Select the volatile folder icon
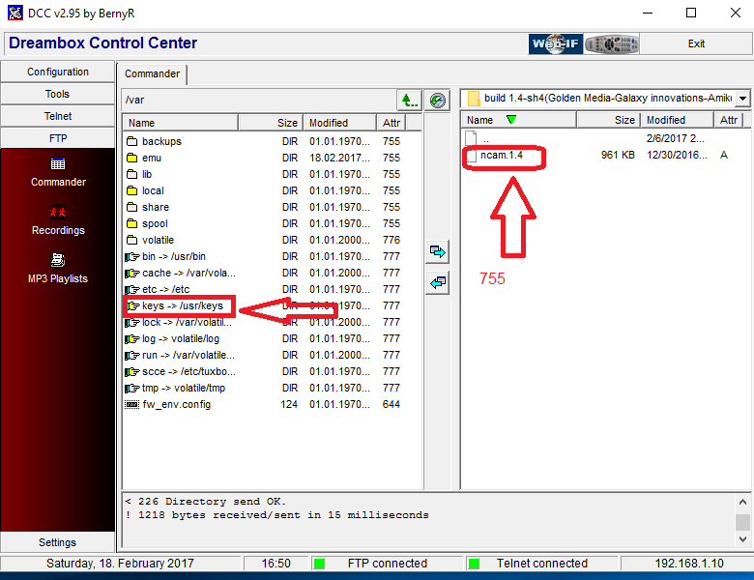754x580 pixels. click(131, 240)
